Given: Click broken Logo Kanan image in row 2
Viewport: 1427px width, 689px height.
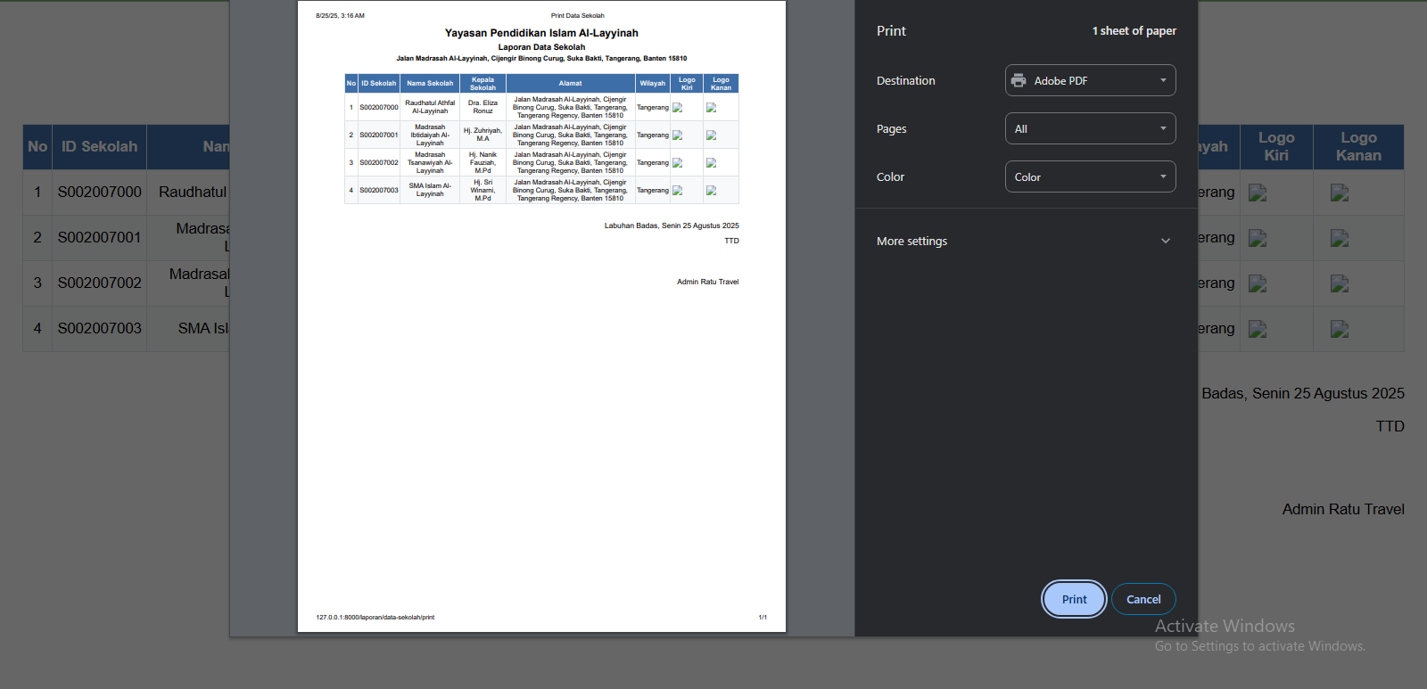Looking at the screenshot, I should click(1340, 238).
